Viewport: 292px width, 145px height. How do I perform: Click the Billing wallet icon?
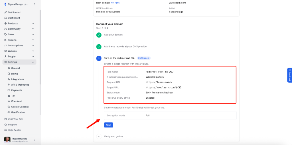9,74
